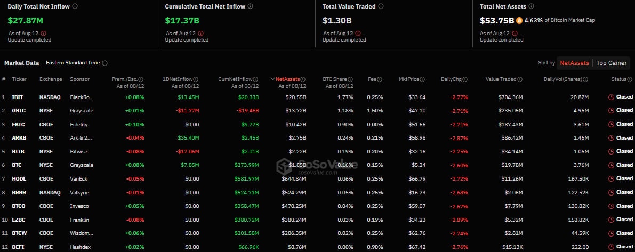Click the Sponsor column header
This screenshot has width=635, height=252.
[x=80, y=79]
